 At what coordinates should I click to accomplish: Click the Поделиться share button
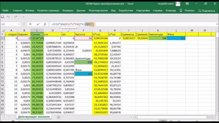click(207, 11)
